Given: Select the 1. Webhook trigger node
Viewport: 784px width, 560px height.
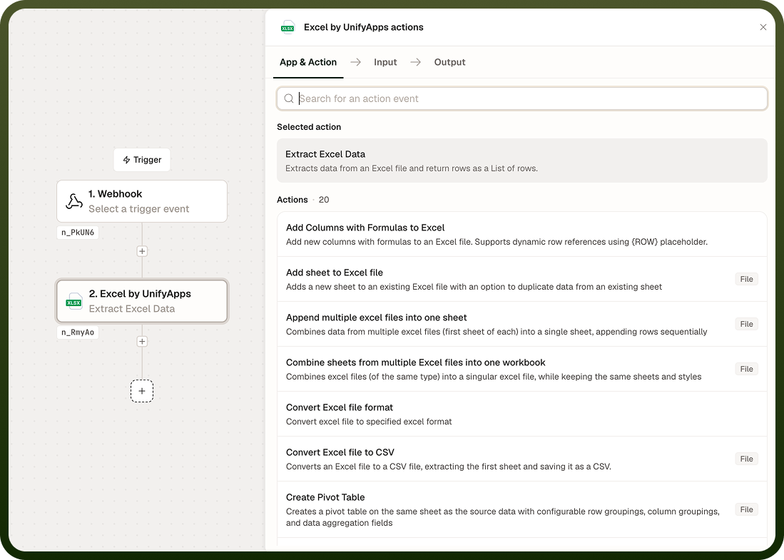Looking at the screenshot, I should coord(142,201).
